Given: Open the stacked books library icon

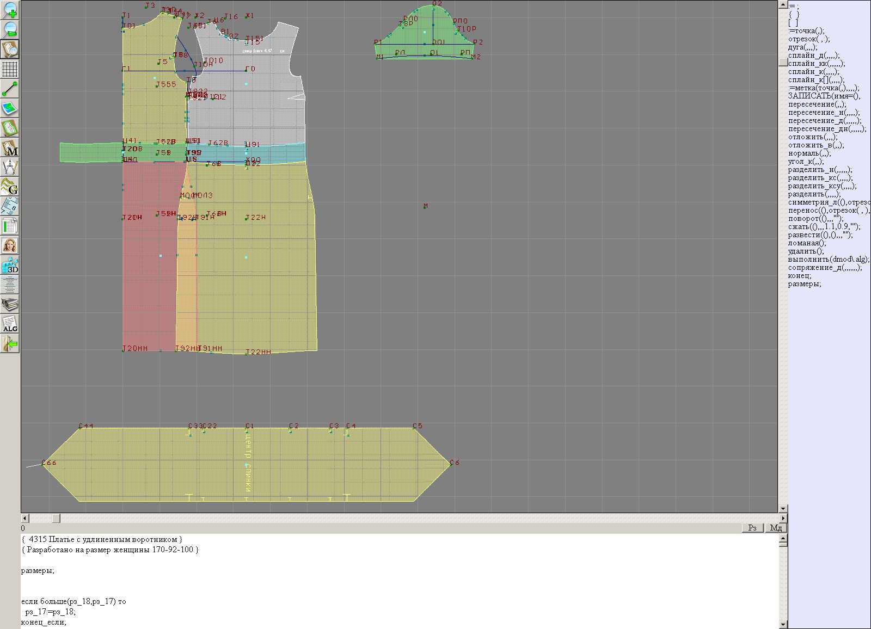Looking at the screenshot, I should click(x=10, y=304).
